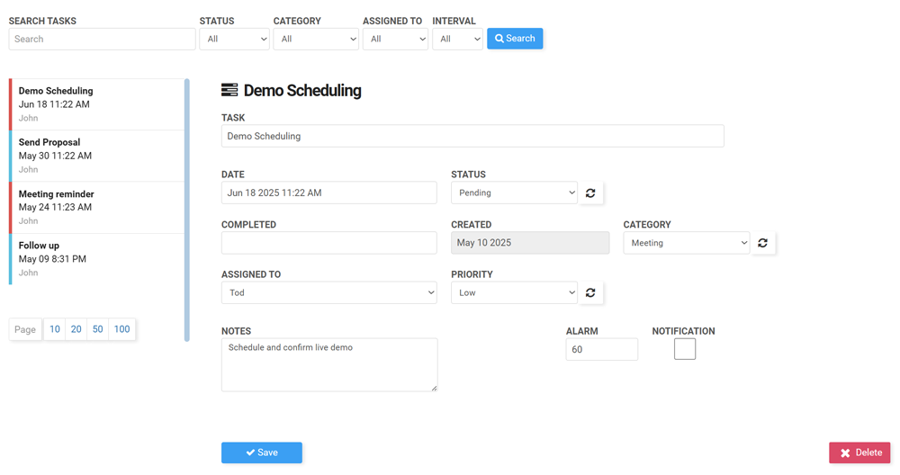900x475 pixels.
Task: Enable the Notification checkbox
Action: (x=684, y=349)
